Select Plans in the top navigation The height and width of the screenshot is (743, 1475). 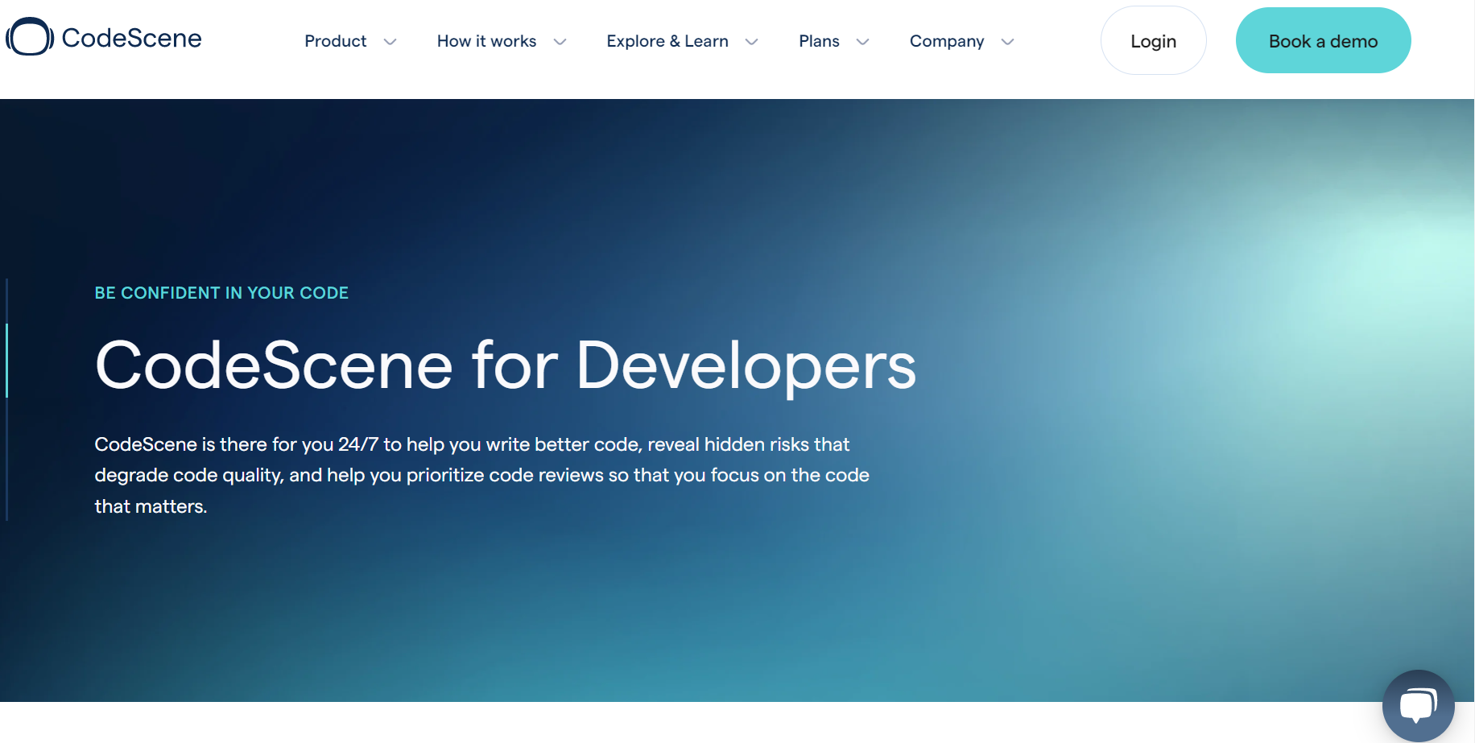coord(819,40)
